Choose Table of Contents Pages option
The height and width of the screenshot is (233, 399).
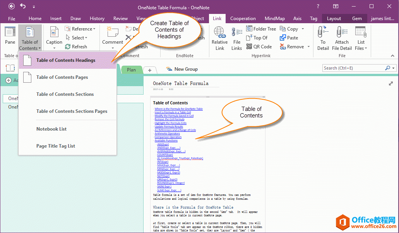[62, 77]
